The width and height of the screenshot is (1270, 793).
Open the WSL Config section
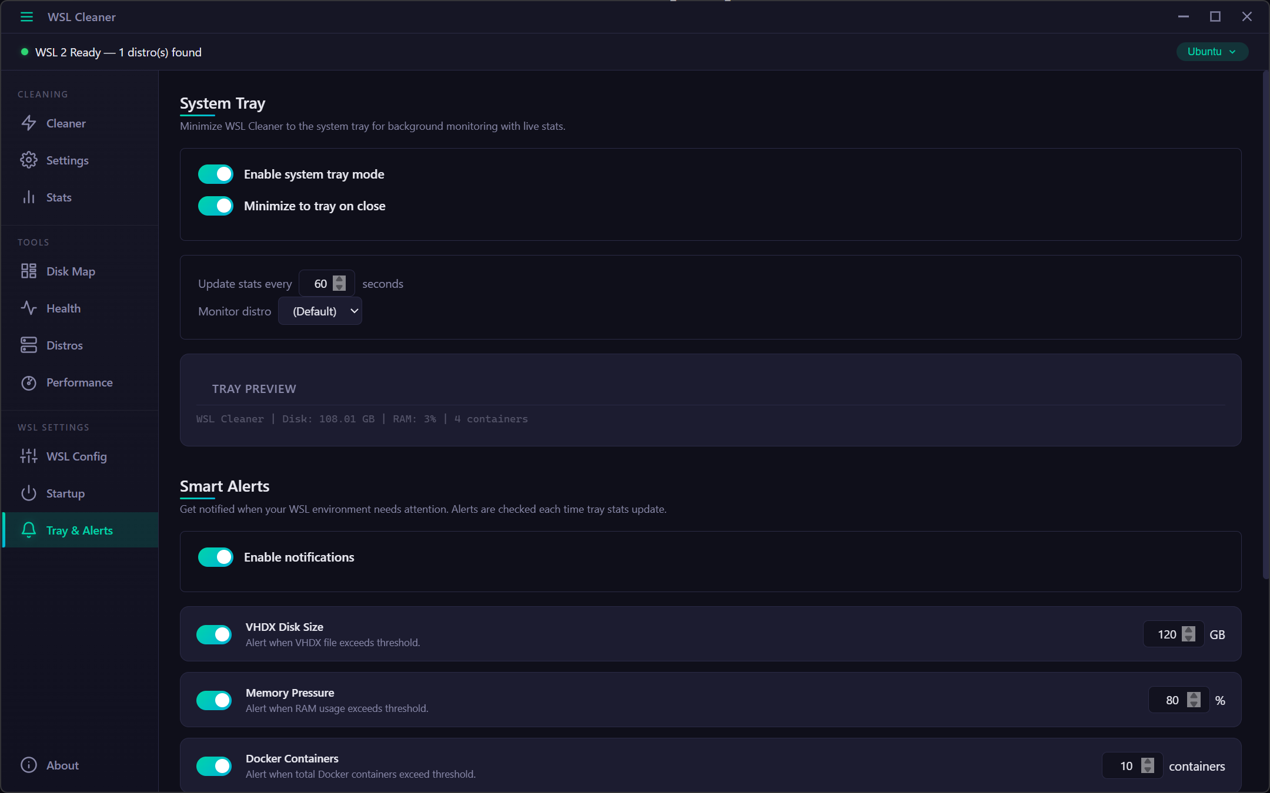coord(76,456)
